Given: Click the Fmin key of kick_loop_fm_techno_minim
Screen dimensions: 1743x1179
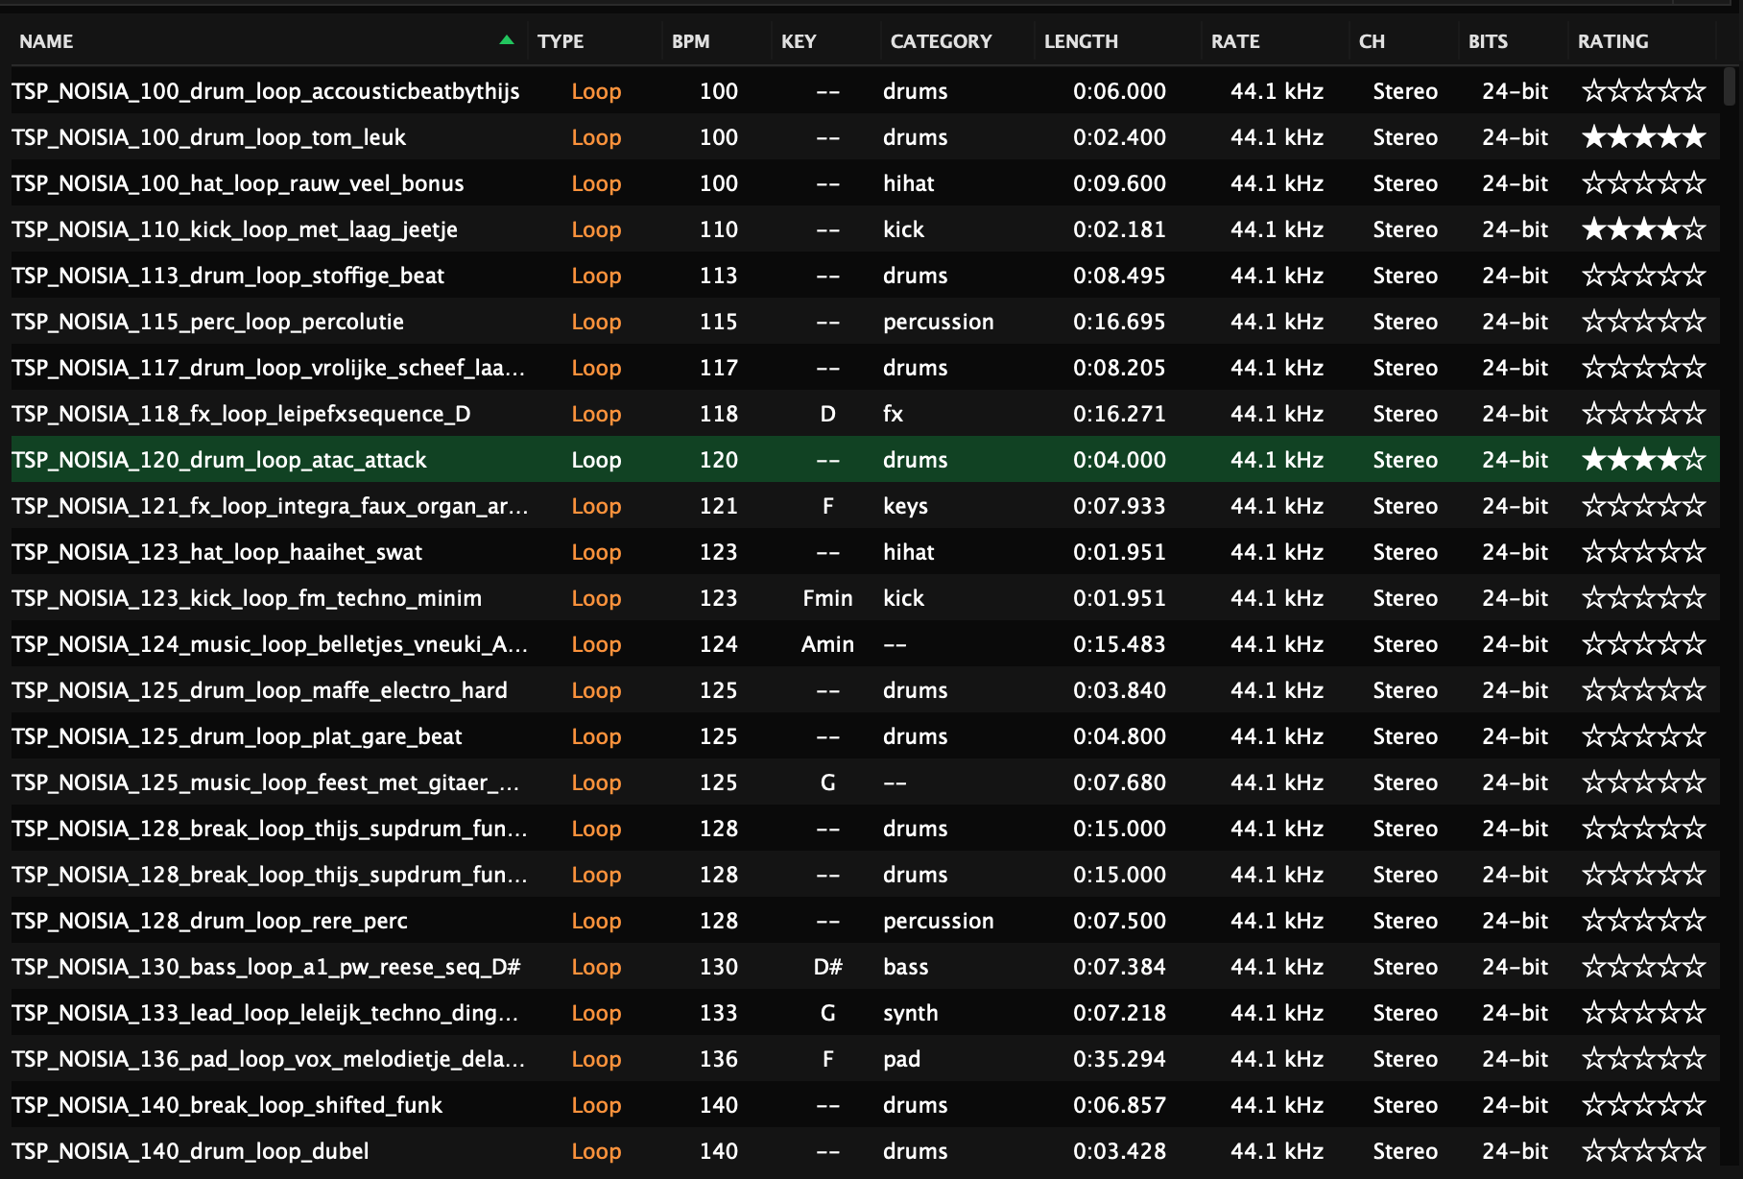Looking at the screenshot, I should (x=827, y=598).
